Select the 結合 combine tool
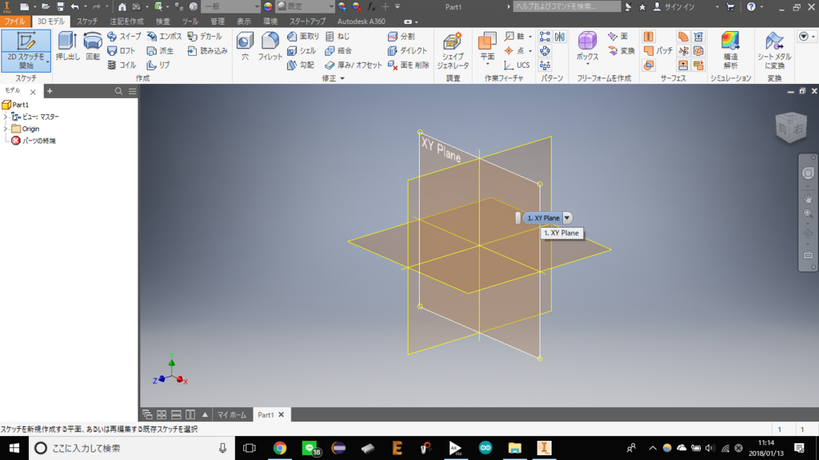Screen dimensions: 819x460 pyautogui.click(x=338, y=50)
